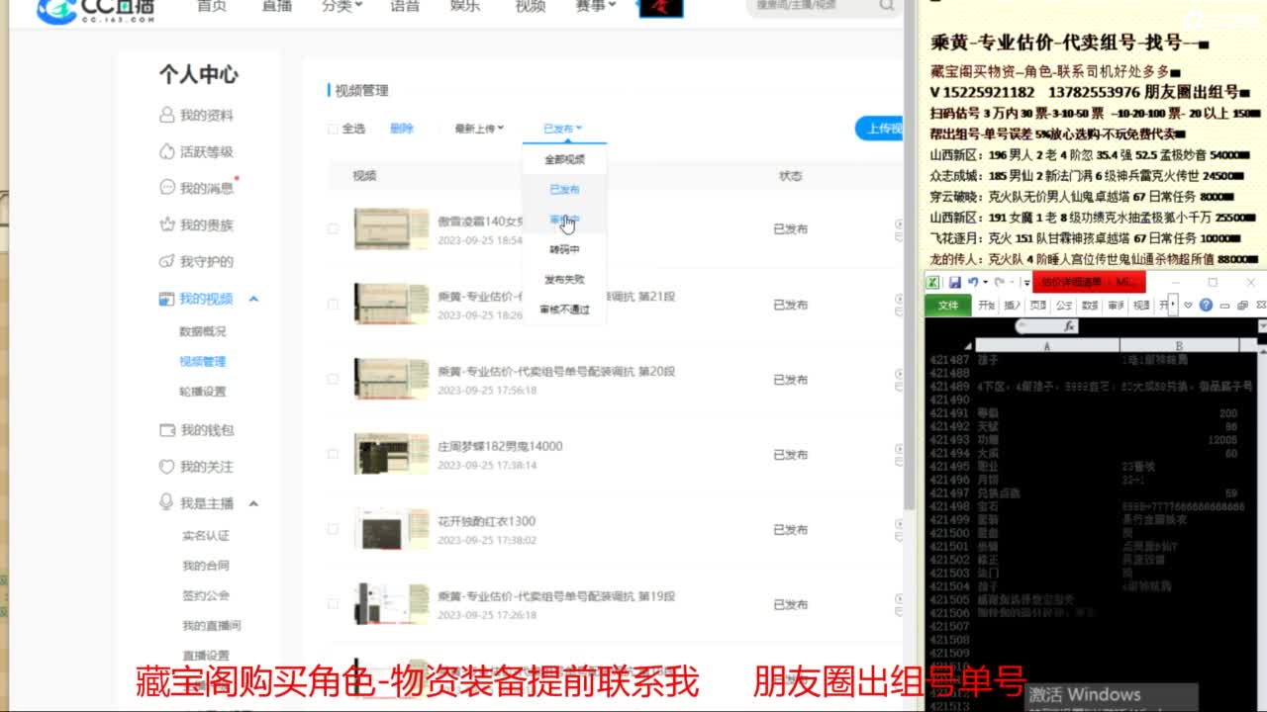Image resolution: width=1267 pixels, height=712 pixels.
Task: Open Excel quick access toolbar customize dropdown
Action: [x=1026, y=283]
